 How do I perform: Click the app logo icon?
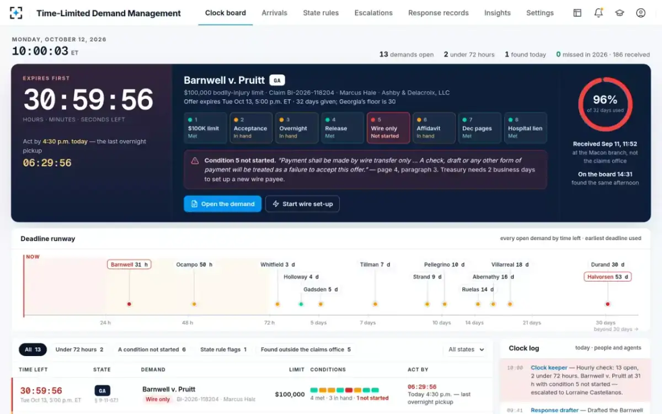click(17, 13)
